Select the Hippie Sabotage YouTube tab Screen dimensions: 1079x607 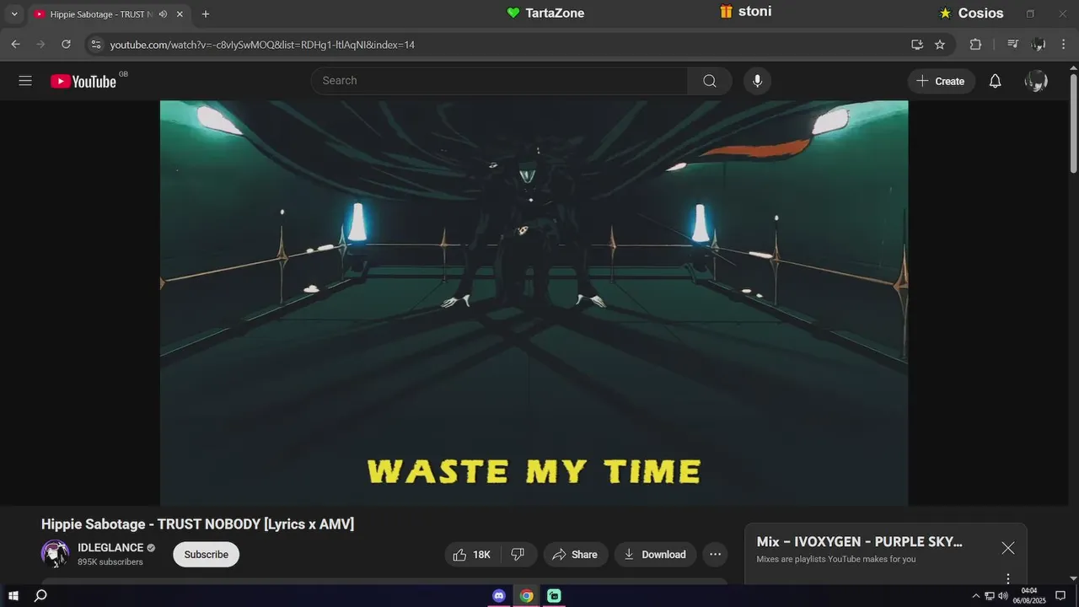tap(101, 14)
